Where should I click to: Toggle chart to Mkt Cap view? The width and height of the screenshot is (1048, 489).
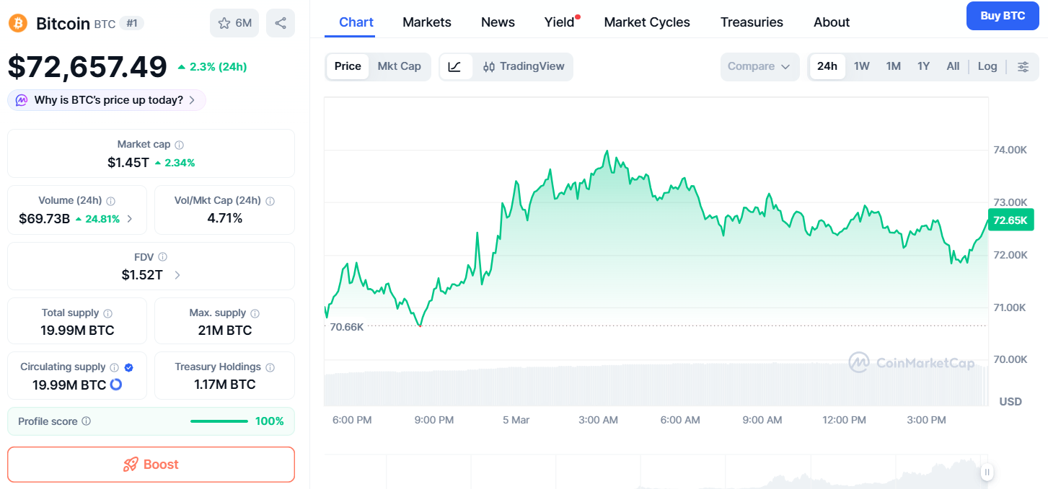pyautogui.click(x=399, y=67)
